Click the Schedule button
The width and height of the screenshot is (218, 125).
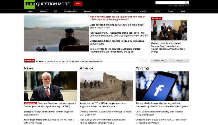(x=179, y=61)
